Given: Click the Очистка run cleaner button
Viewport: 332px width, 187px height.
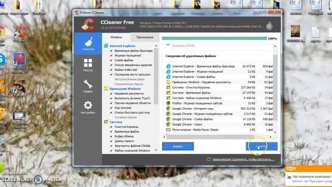Looking at the screenshot, I should pyautogui.click(x=261, y=146).
